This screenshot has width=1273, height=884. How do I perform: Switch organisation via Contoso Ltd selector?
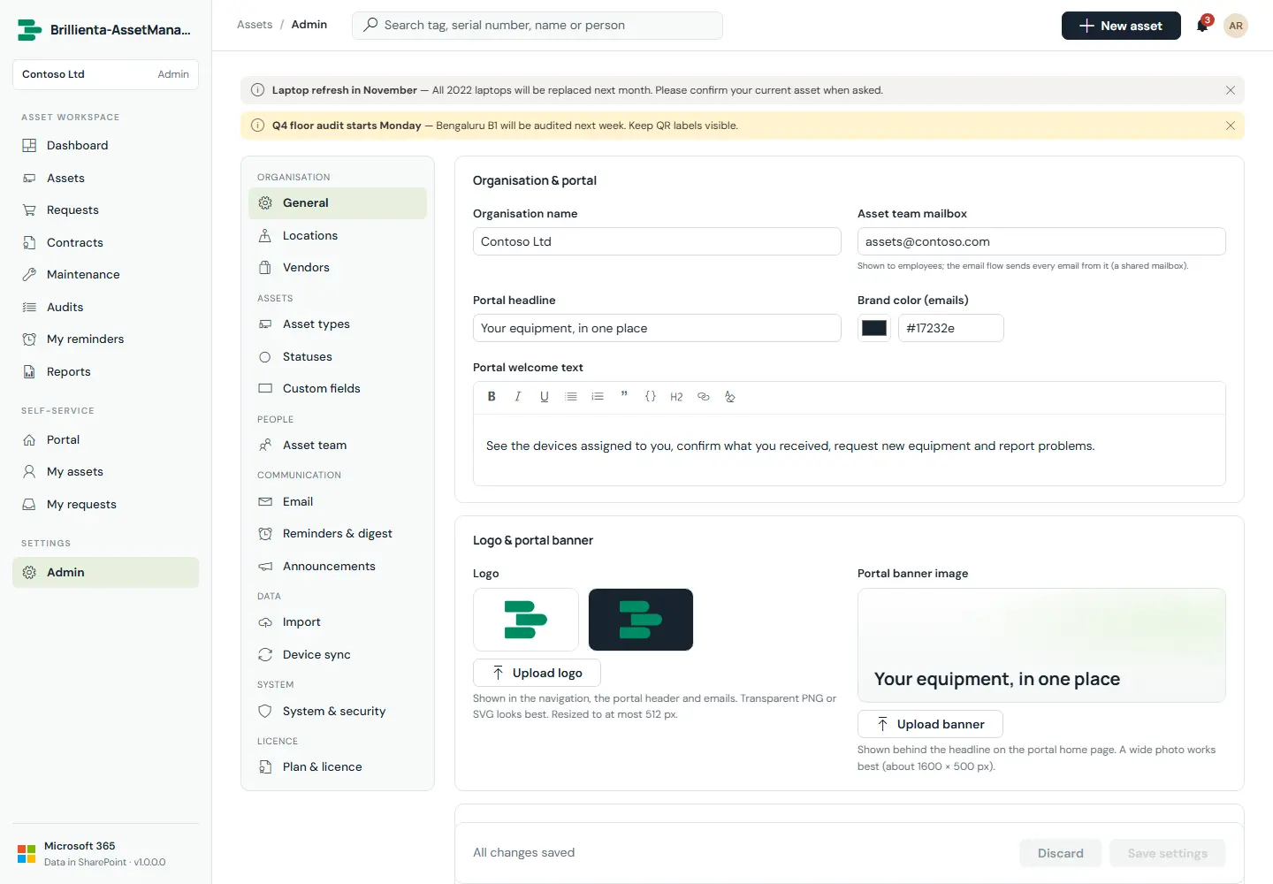click(105, 74)
